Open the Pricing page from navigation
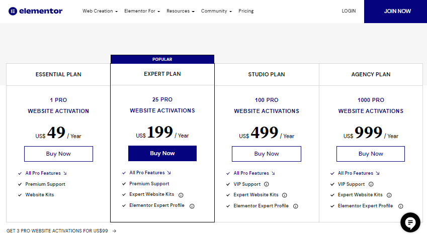The height and width of the screenshot is (238, 427). pos(246,11)
